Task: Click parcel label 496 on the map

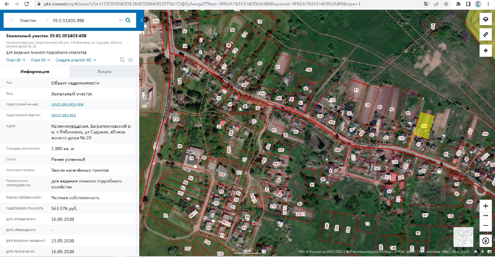Action: pyautogui.click(x=337, y=150)
